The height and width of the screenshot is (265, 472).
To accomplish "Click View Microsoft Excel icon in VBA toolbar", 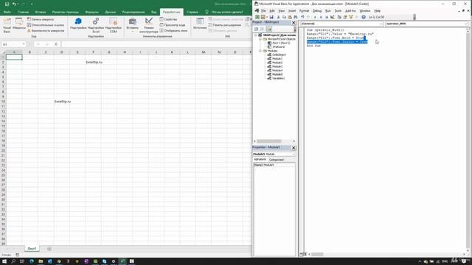I will (x=257, y=17).
